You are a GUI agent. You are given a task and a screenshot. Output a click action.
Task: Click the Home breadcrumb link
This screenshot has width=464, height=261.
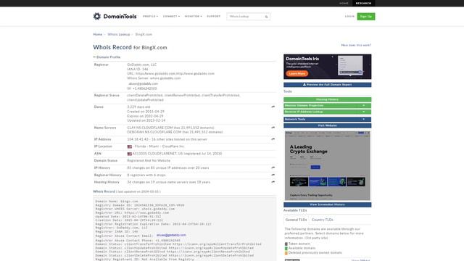point(98,34)
